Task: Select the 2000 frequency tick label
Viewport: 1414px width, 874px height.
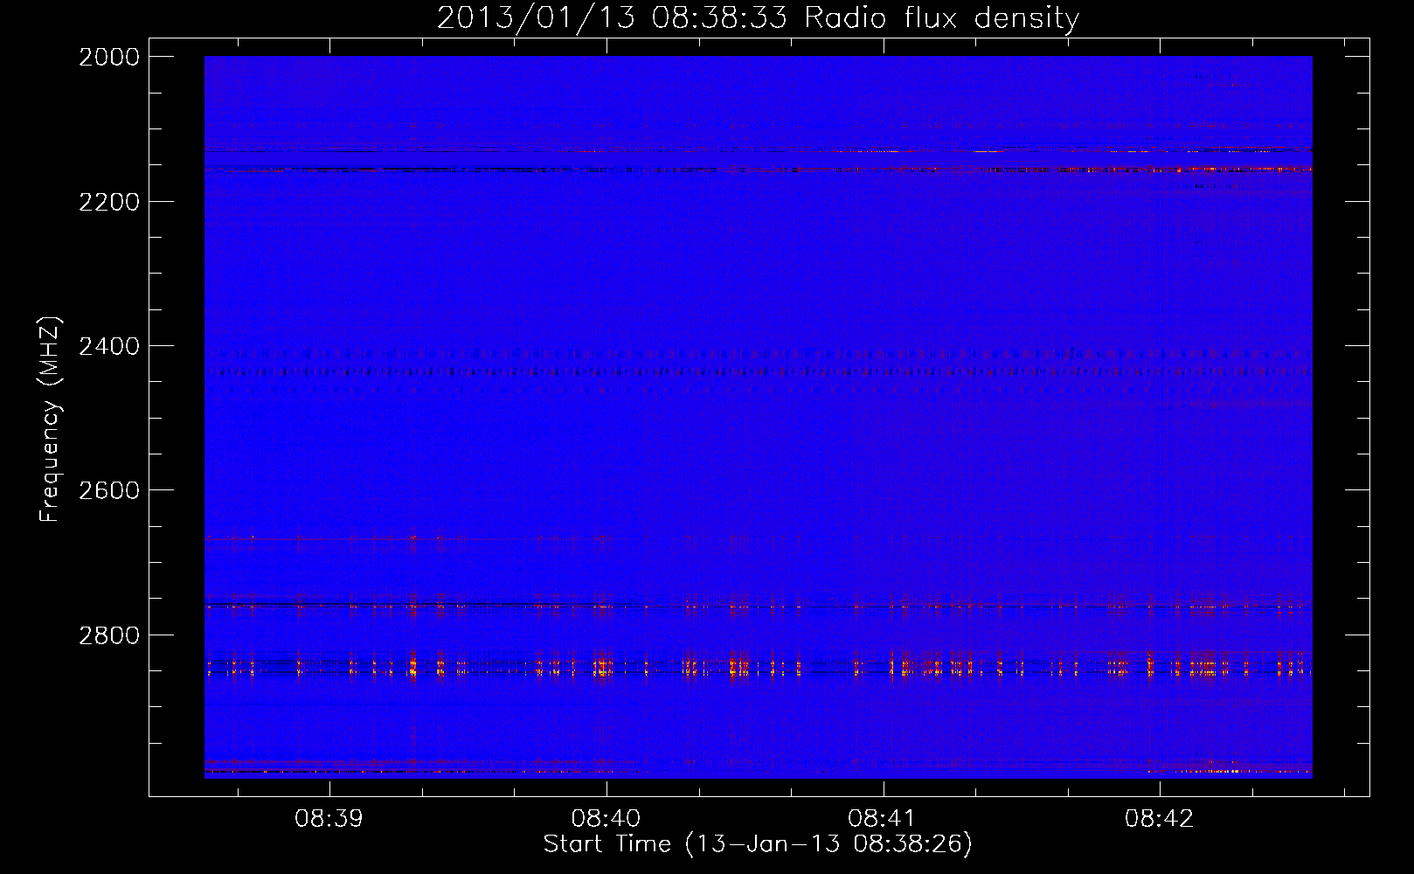Action: (109, 57)
